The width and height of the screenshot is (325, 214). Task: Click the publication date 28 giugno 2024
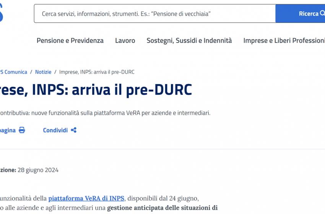[38, 170]
